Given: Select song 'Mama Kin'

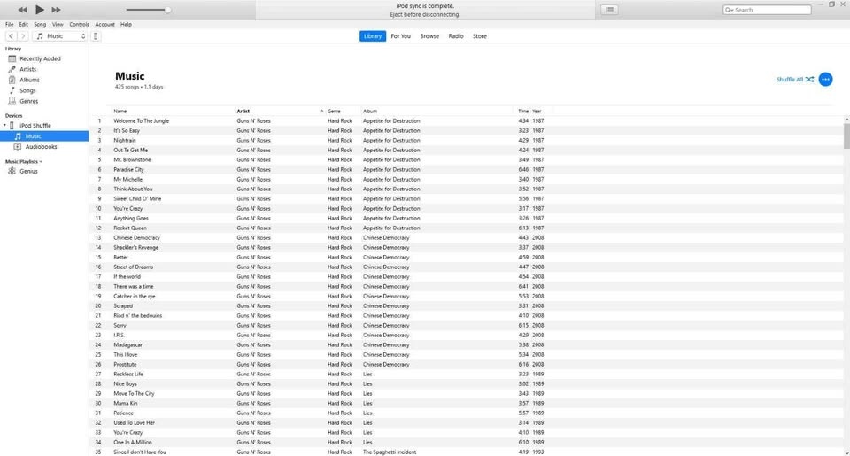Looking at the screenshot, I should 125,404.
